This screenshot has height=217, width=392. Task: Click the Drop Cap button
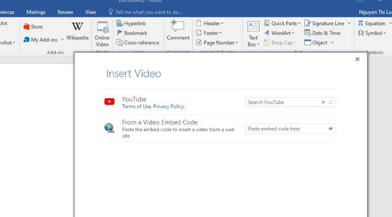[x=280, y=43]
